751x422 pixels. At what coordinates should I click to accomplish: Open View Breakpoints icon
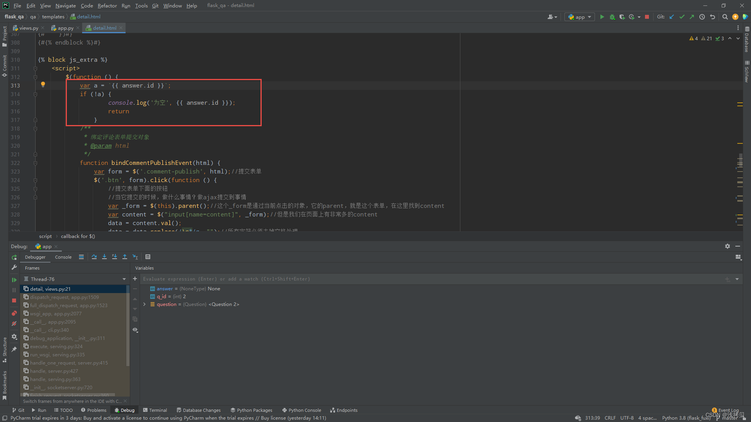point(14,313)
